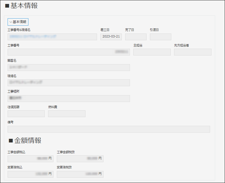Click the 現場名 text field
This screenshot has height=183, width=225.
(x=69, y=83)
